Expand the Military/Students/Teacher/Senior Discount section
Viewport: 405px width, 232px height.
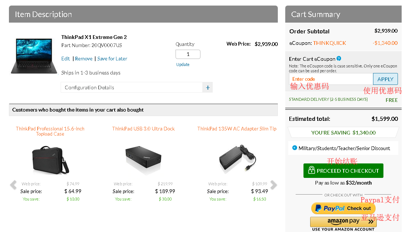[x=295, y=148]
